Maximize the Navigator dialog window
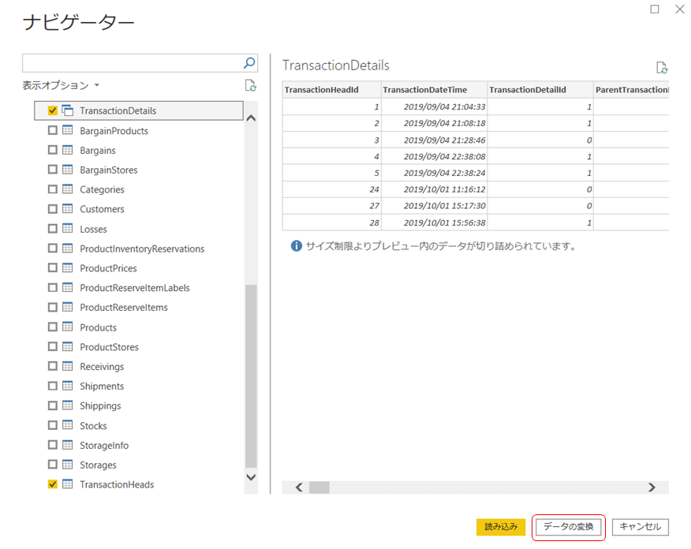The height and width of the screenshot is (549, 691). [655, 9]
